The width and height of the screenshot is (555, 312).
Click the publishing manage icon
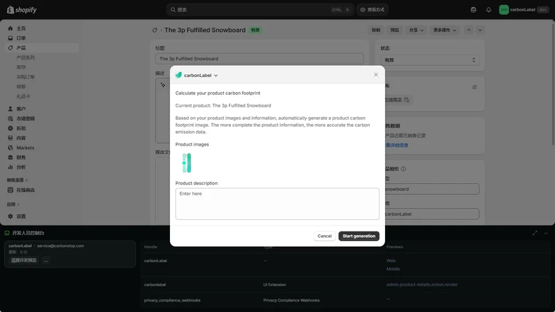pos(475,87)
